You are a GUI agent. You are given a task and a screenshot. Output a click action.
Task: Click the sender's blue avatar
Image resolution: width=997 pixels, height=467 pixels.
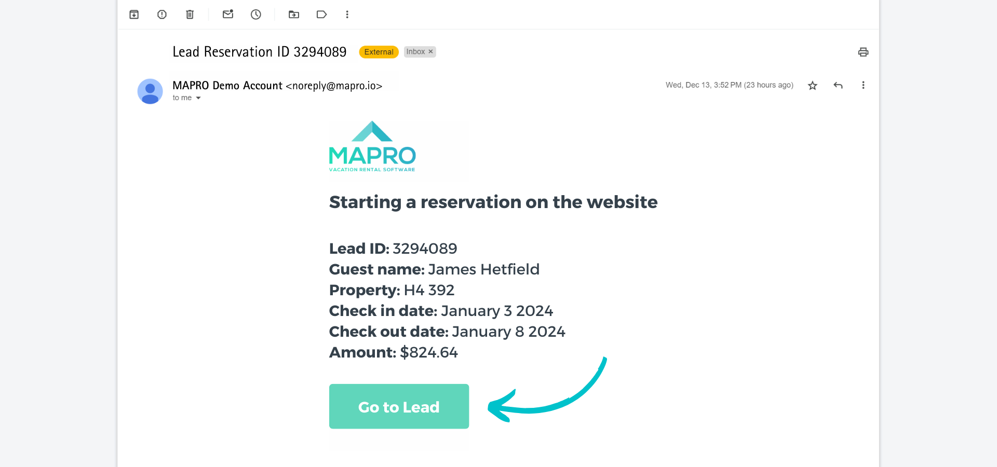pos(150,91)
